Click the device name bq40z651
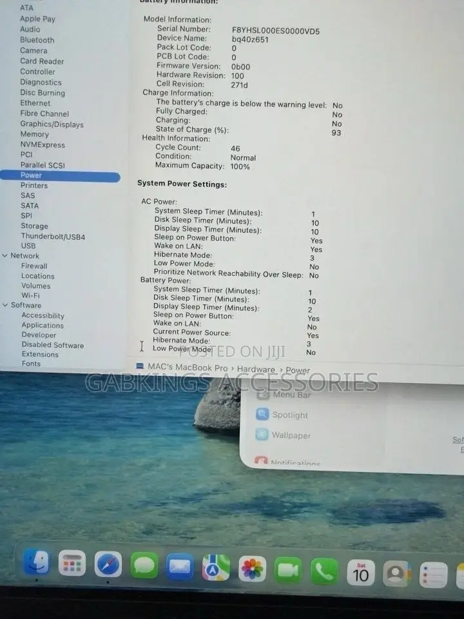The width and height of the screenshot is (464, 619). click(250, 40)
